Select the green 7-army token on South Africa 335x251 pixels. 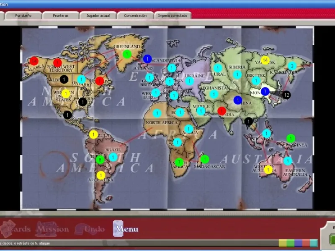point(179,162)
